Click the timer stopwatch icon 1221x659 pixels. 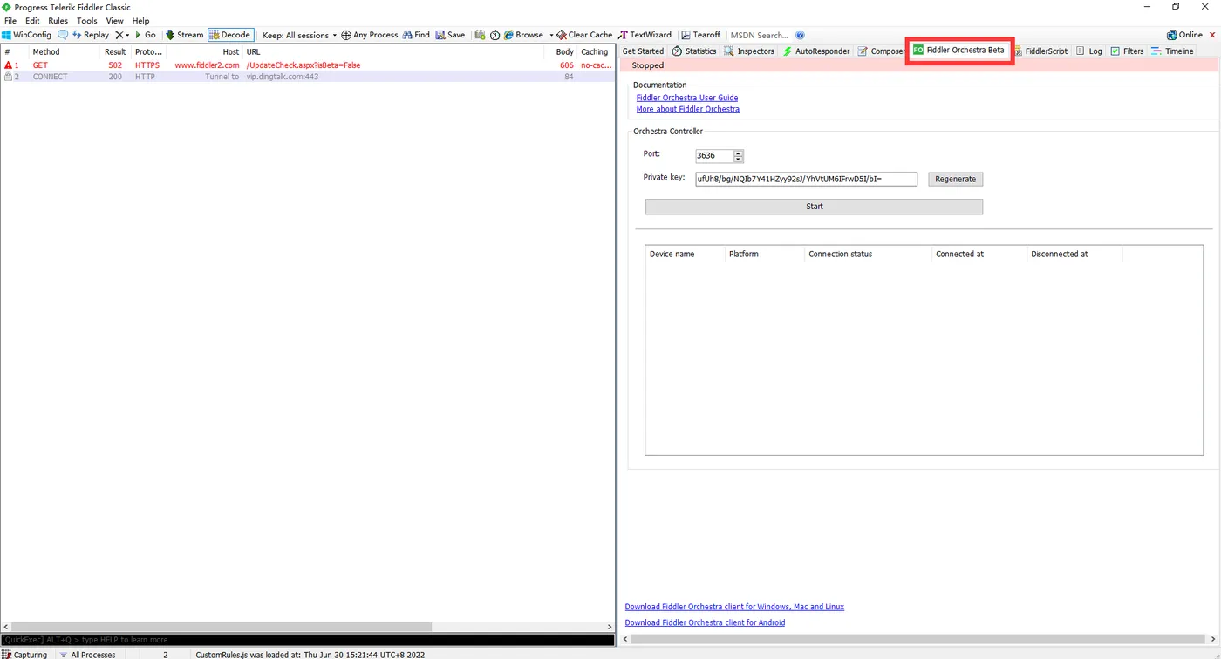[x=495, y=35]
